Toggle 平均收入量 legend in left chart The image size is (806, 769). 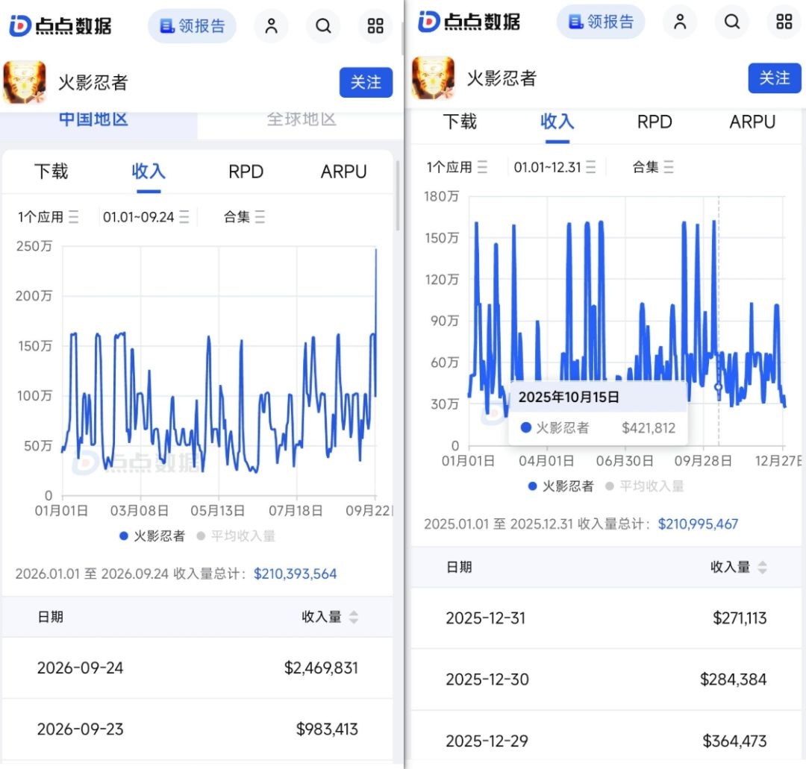coord(237,536)
